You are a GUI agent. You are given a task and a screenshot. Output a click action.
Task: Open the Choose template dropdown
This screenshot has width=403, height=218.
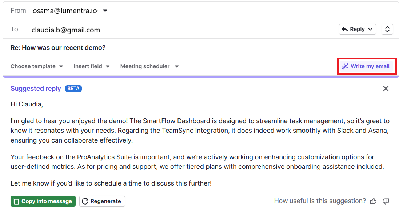click(x=36, y=66)
